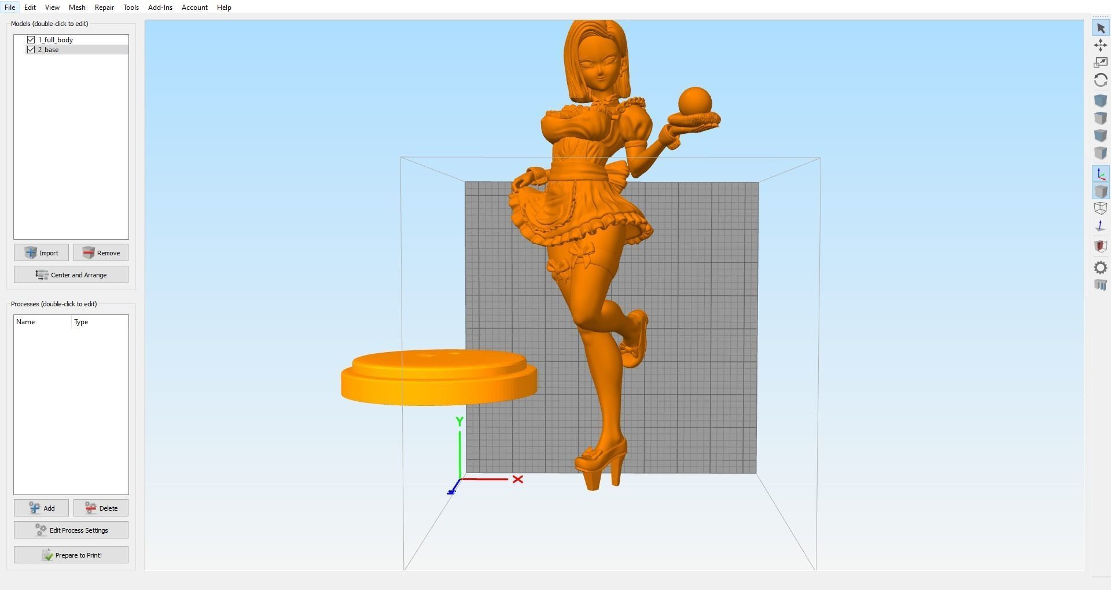Select the normal selection arrow tool
This screenshot has height=590, width=1111.
point(1101,28)
